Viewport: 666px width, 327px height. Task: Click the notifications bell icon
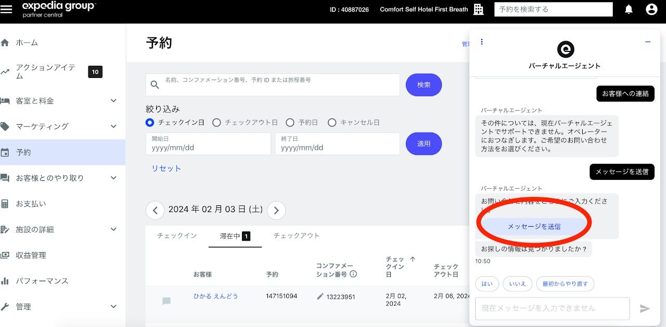point(629,9)
